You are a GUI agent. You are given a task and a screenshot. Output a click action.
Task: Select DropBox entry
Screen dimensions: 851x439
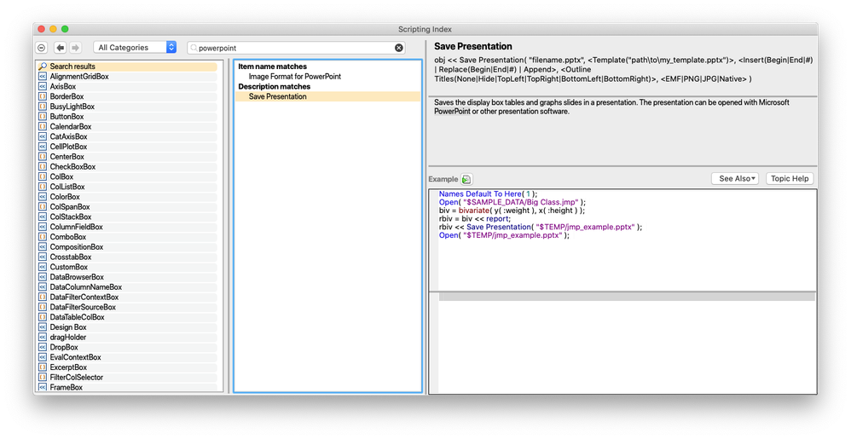128,347
